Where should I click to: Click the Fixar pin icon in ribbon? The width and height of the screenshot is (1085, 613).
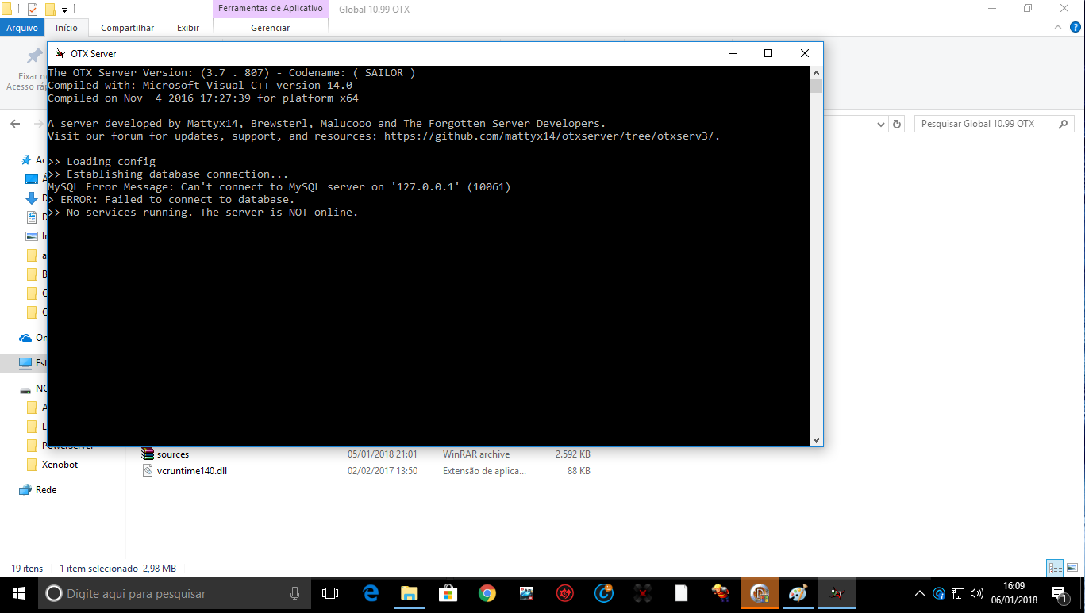pyautogui.click(x=34, y=56)
